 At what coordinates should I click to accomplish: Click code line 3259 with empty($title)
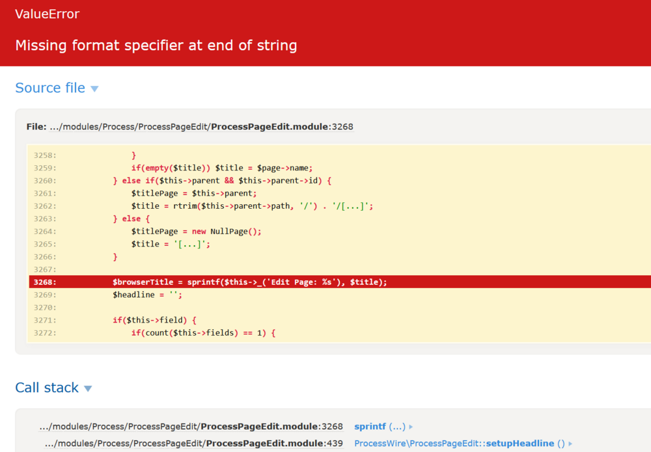point(222,168)
